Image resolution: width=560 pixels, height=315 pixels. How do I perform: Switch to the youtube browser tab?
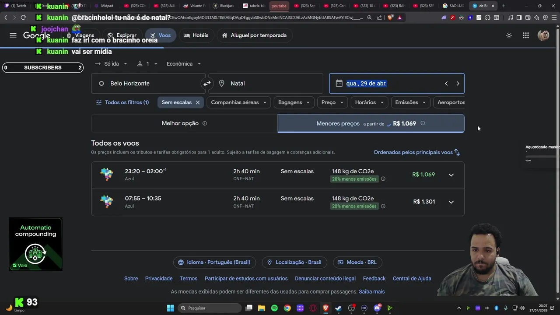point(279,6)
